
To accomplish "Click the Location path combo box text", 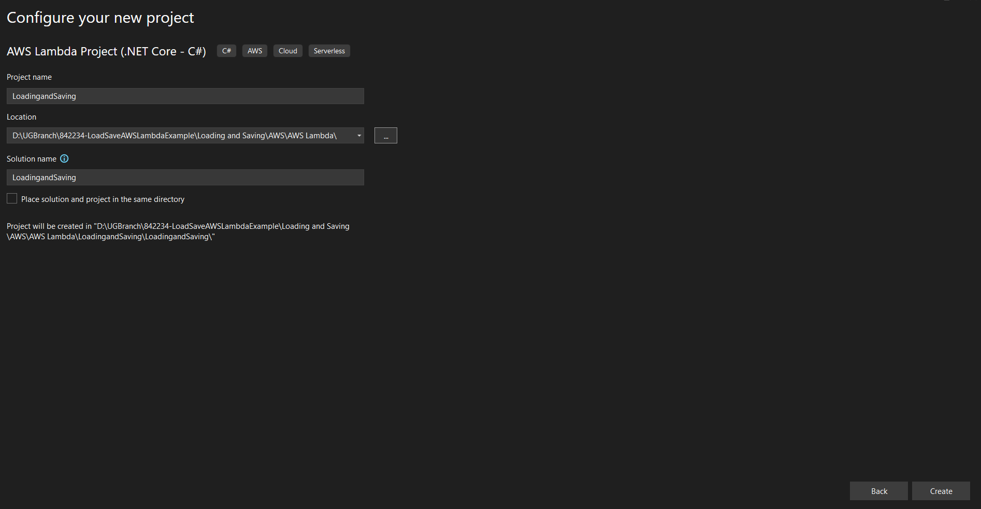I will click(x=175, y=136).
